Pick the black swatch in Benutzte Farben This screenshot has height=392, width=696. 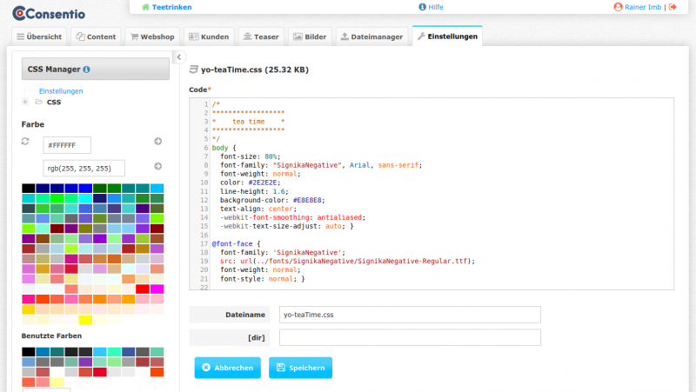[x=29, y=351]
